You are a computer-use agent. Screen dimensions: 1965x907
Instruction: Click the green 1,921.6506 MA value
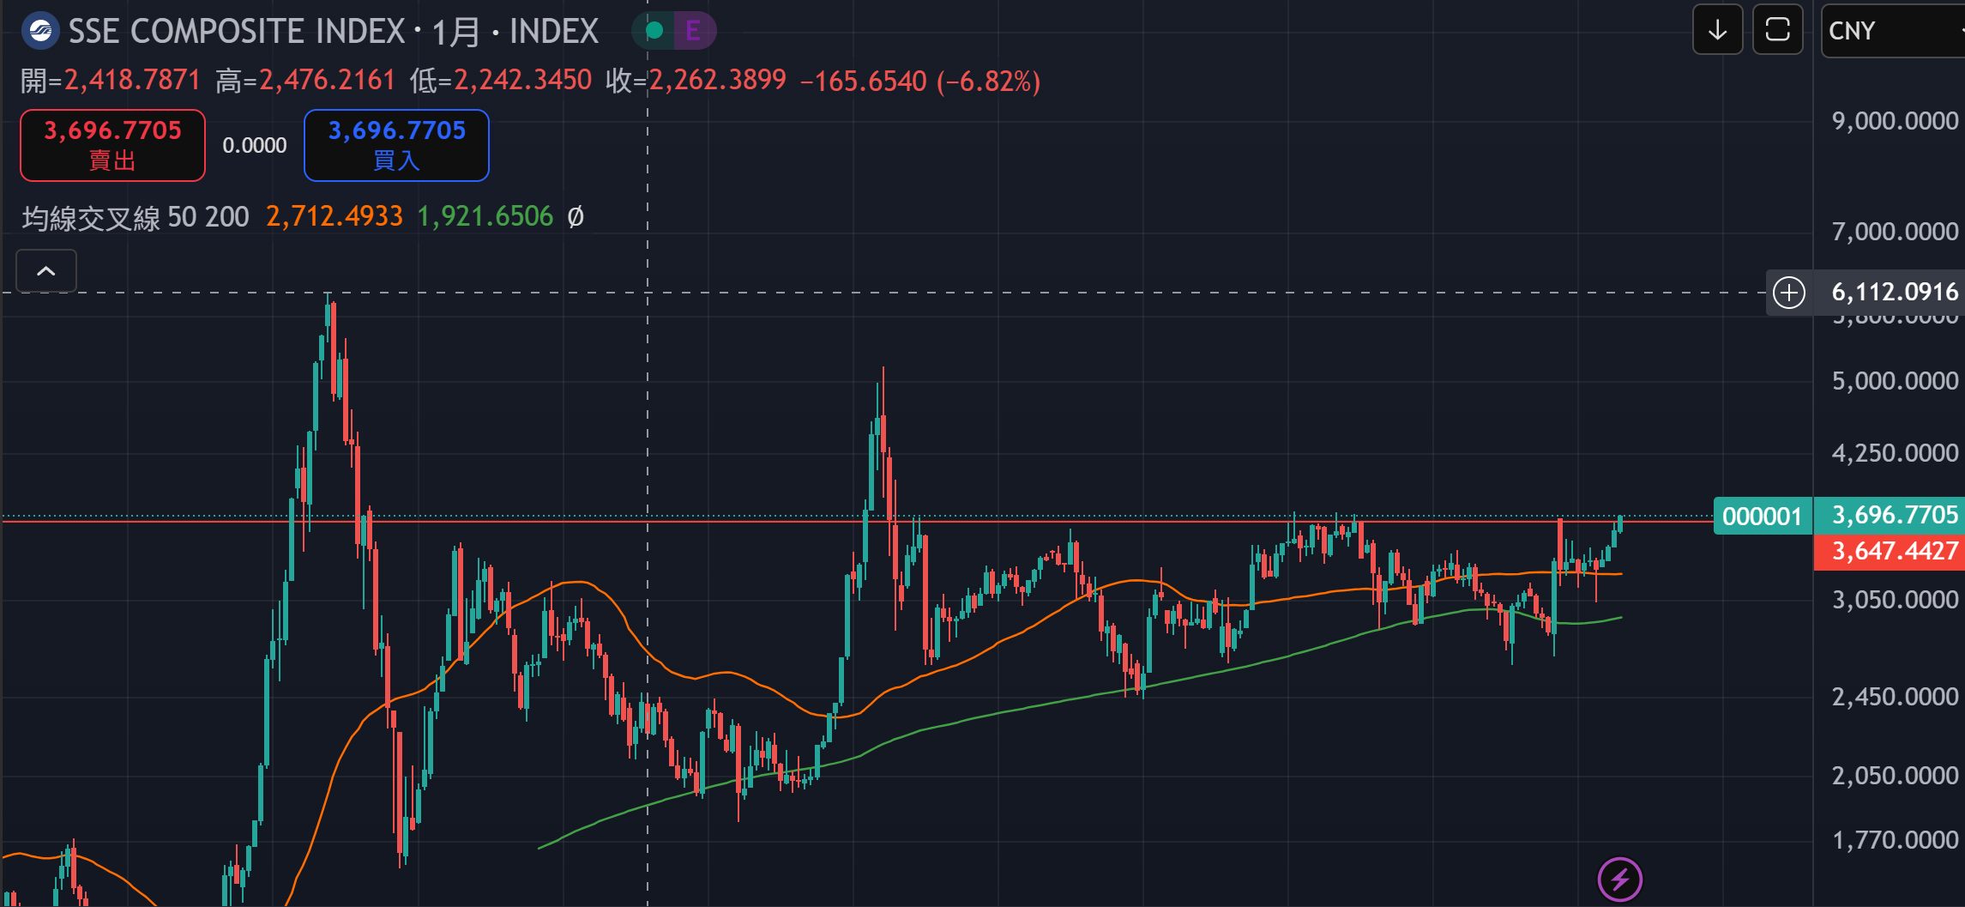click(485, 217)
